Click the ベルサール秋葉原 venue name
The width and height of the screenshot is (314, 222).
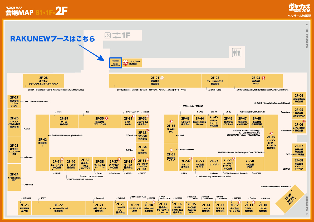(299, 16)
